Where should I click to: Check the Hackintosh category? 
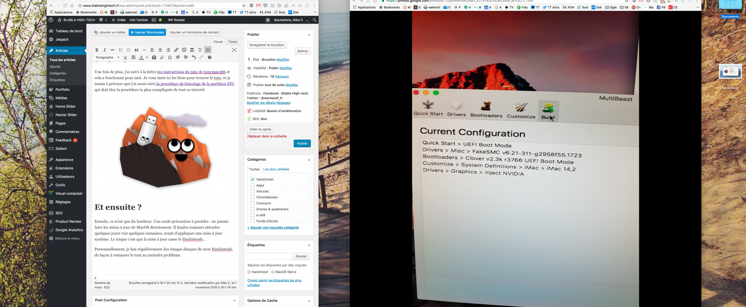pos(252,179)
